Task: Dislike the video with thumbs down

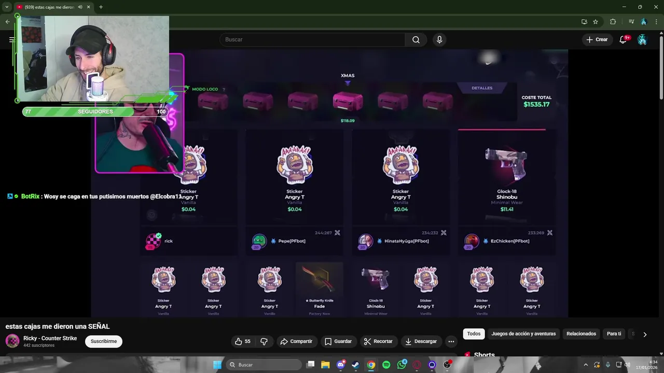Action: pos(264,341)
